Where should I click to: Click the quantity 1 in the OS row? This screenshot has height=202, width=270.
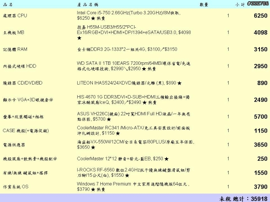228,187
